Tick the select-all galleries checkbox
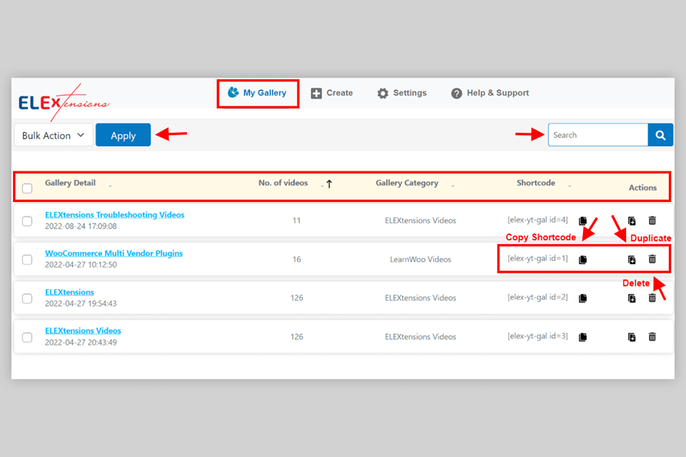Screen dimensions: 686x457 pyautogui.click(x=27, y=189)
